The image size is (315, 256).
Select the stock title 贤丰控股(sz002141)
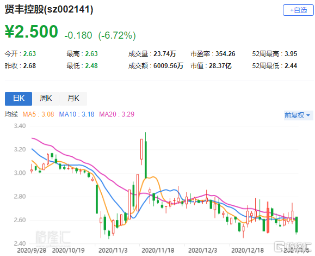[49, 9]
